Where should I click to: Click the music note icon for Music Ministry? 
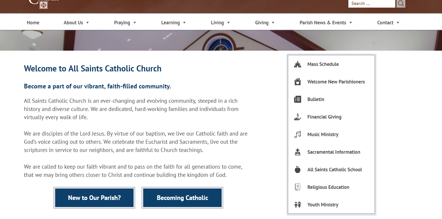[297, 135]
